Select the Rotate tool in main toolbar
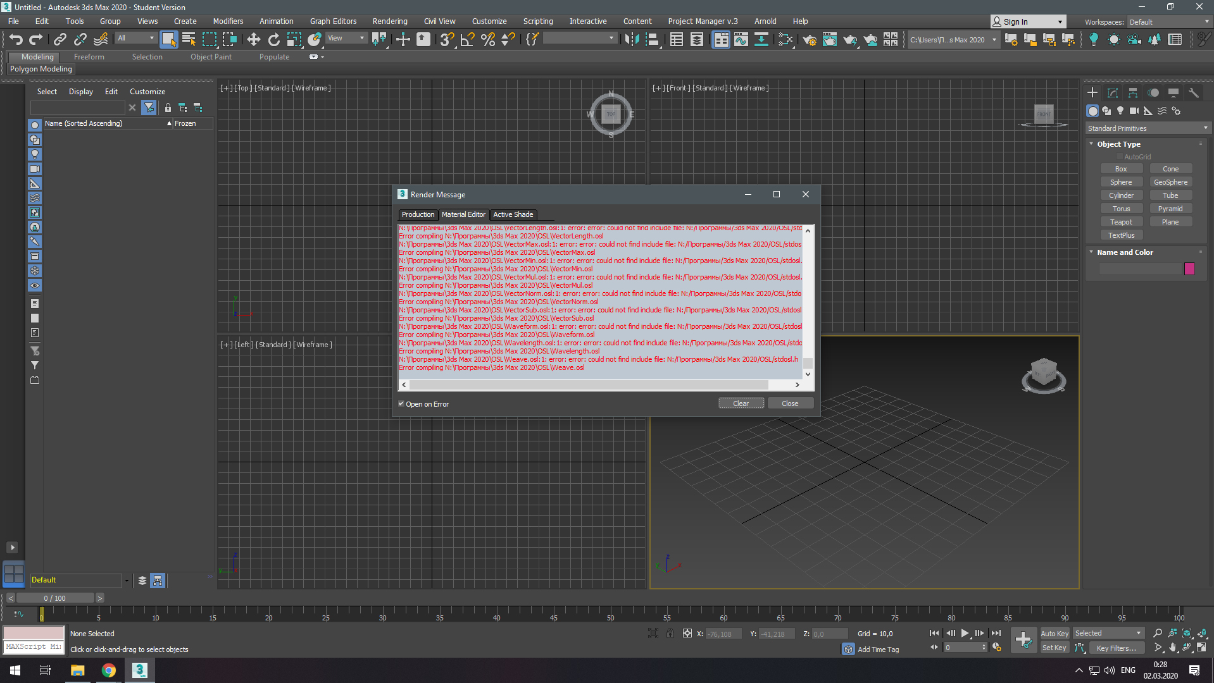Screen dimensions: 1214x683 (273, 40)
